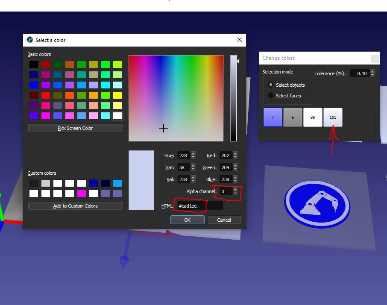Select color swatch labeled 101
387x305 pixels.
click(333, 117)
